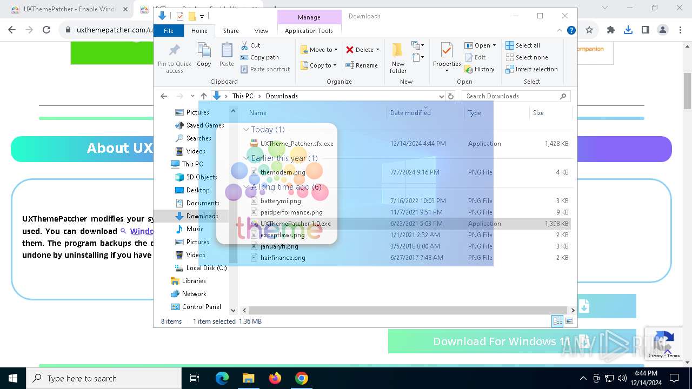The width and height of the screenshot is (692, 389).
Task: Open Microsoft Edge from taskbar
Action: pyautogui.click(x=222, y=378)
